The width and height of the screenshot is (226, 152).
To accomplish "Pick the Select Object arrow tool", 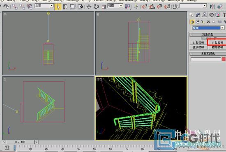I will (x=58, y=7).
